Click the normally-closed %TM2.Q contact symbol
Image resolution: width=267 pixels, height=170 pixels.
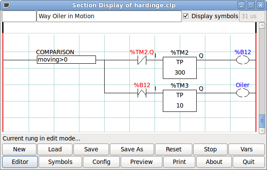[142, 60]
